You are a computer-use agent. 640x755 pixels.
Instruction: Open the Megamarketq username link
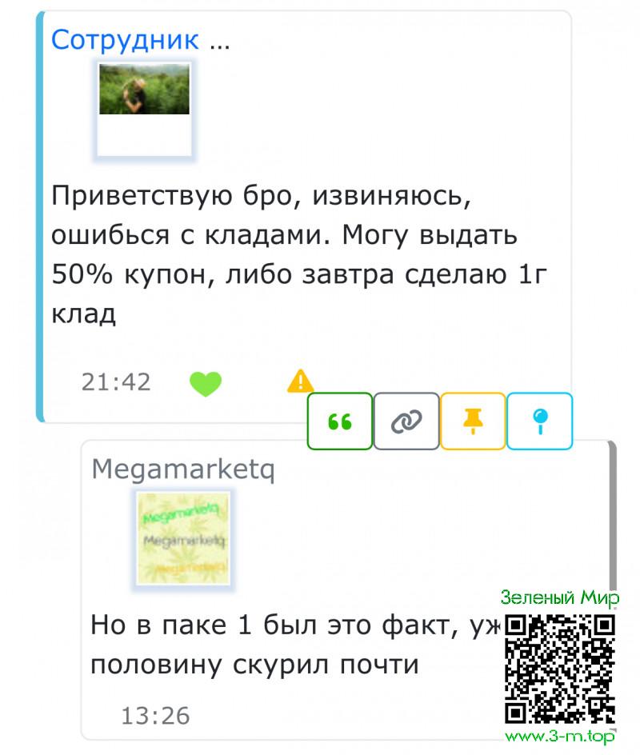click(x=183, y=469)
